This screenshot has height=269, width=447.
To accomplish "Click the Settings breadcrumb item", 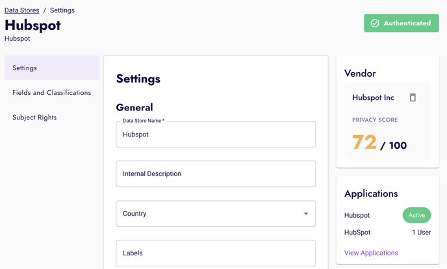I will pyautogui.click(x=62, y=10).
